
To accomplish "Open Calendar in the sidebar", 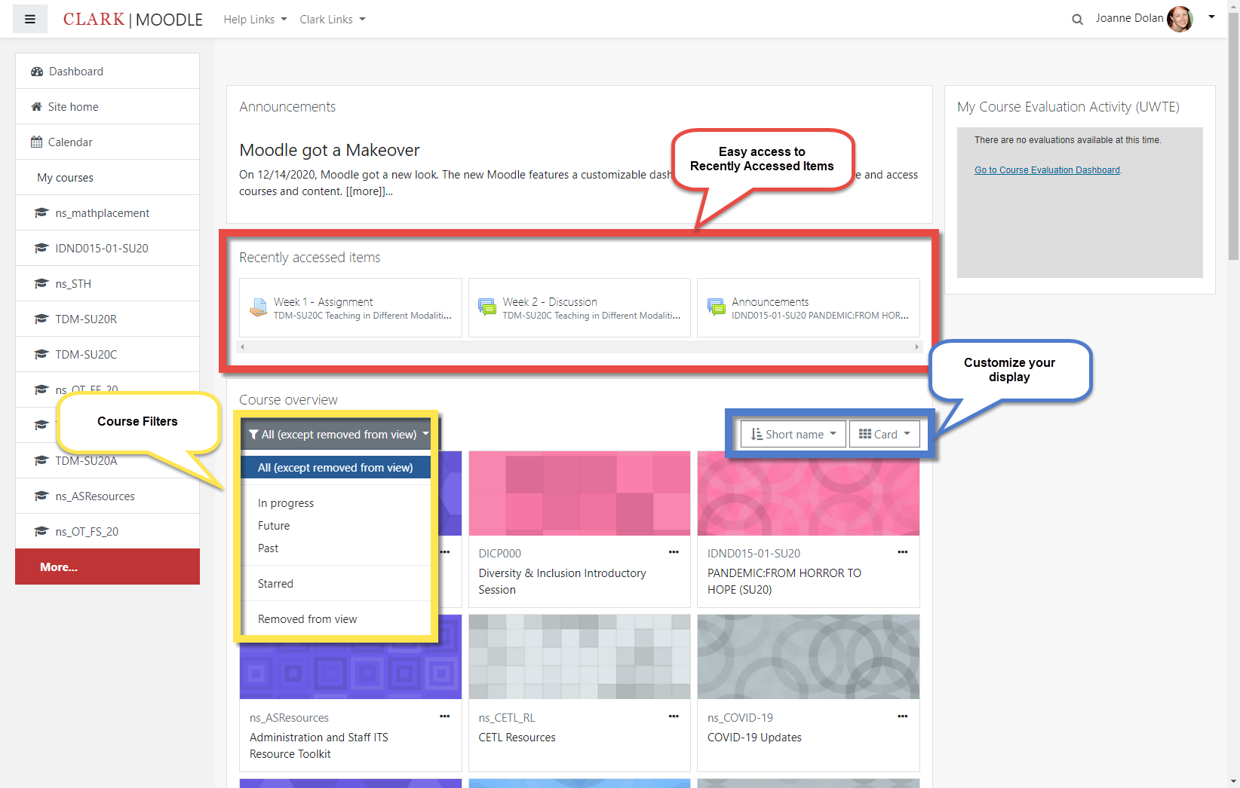I will [107, 142].
